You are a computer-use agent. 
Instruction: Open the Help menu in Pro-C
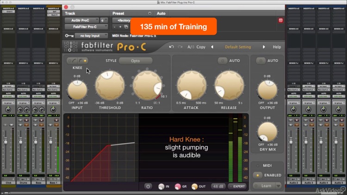pyautogui.click(x=277, y=47)
